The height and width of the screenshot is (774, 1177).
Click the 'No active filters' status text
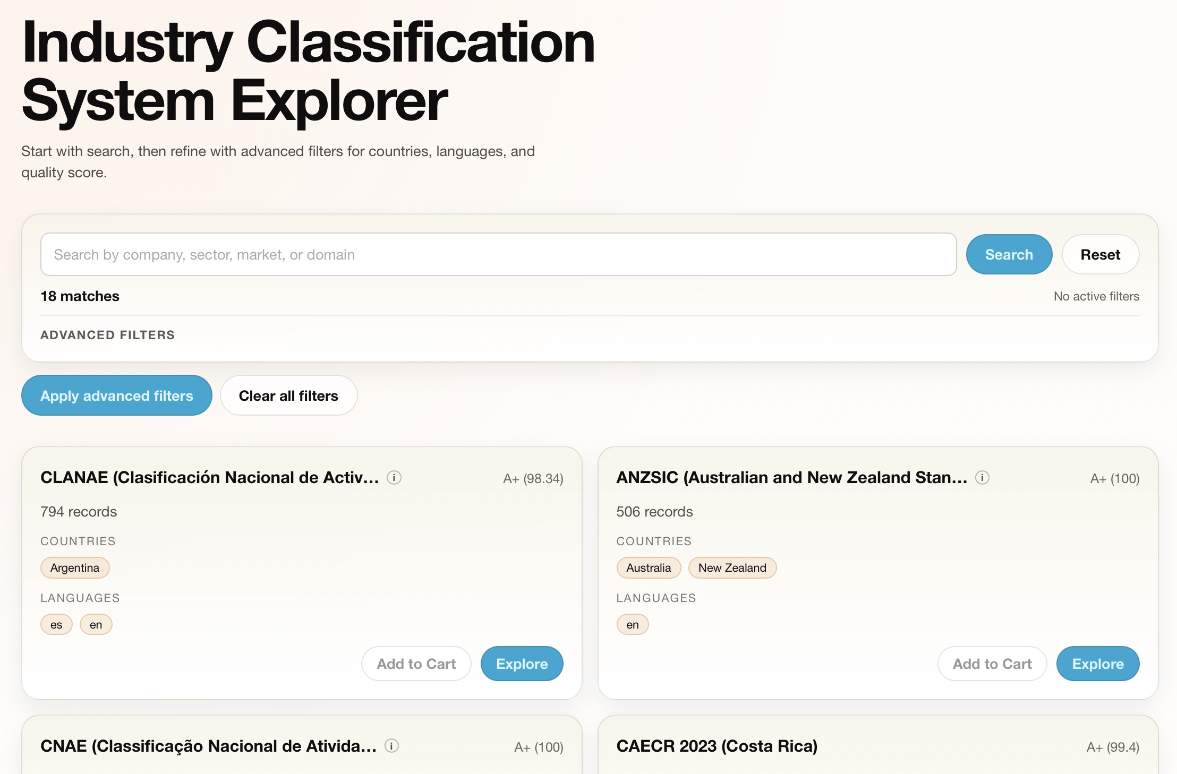tap(1097, 296)
